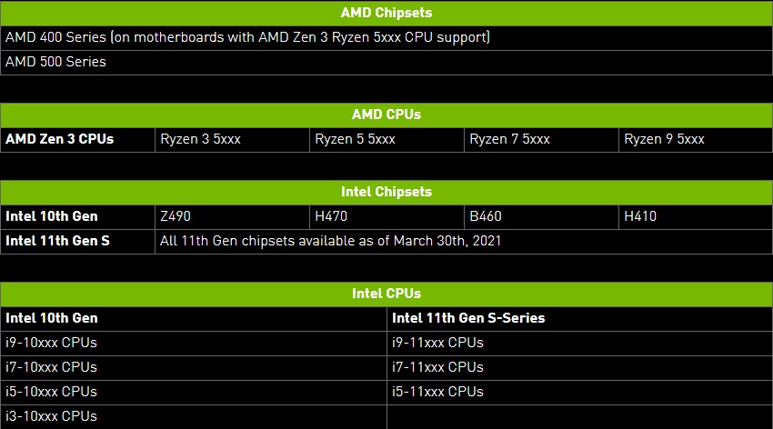Select the Ryzen 9 5xxx cell

(x=664, y=139)
